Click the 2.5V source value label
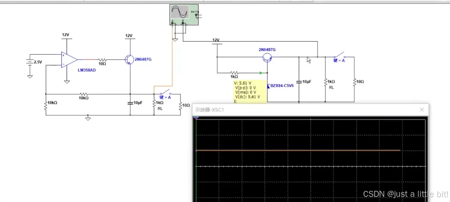The image size is (450, 202). [38, 62]
